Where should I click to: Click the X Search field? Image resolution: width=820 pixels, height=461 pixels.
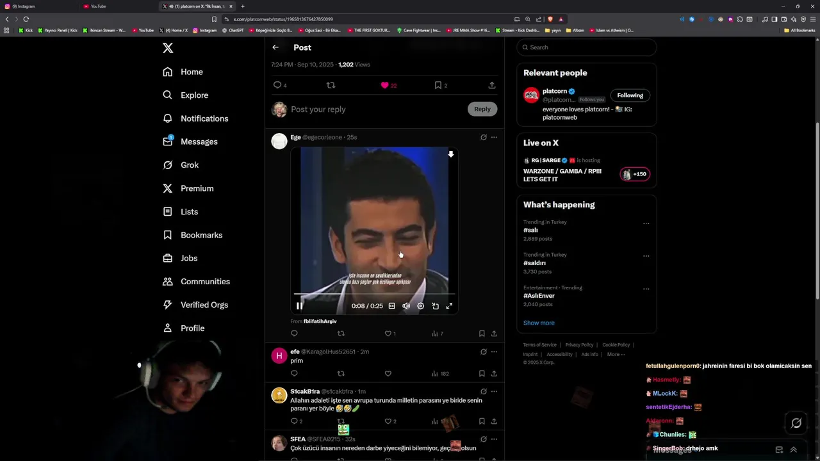(587, 47)
